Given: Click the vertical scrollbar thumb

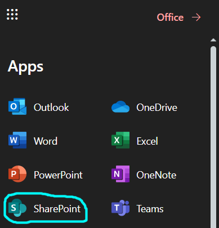Looking at the screenshot, I should (x=213, y=137).
